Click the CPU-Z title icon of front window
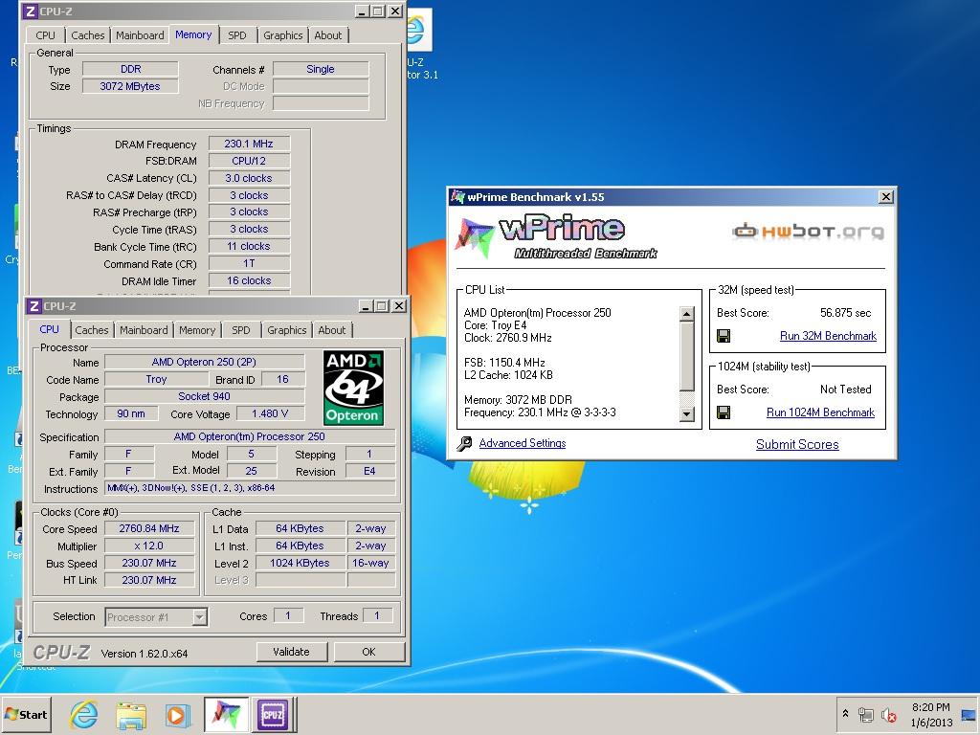 coord(33,306)
